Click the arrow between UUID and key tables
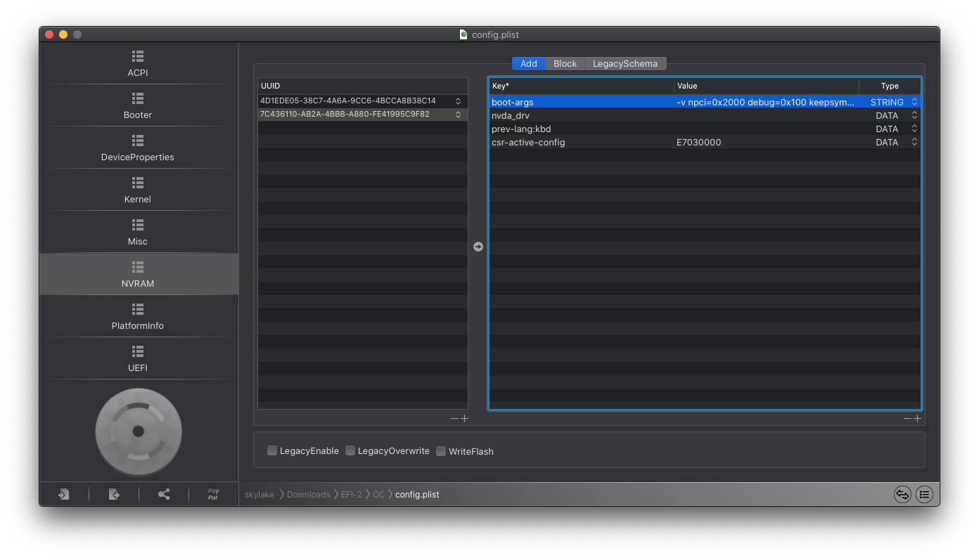This screenshot has width=979, height=558. (478, 247)
